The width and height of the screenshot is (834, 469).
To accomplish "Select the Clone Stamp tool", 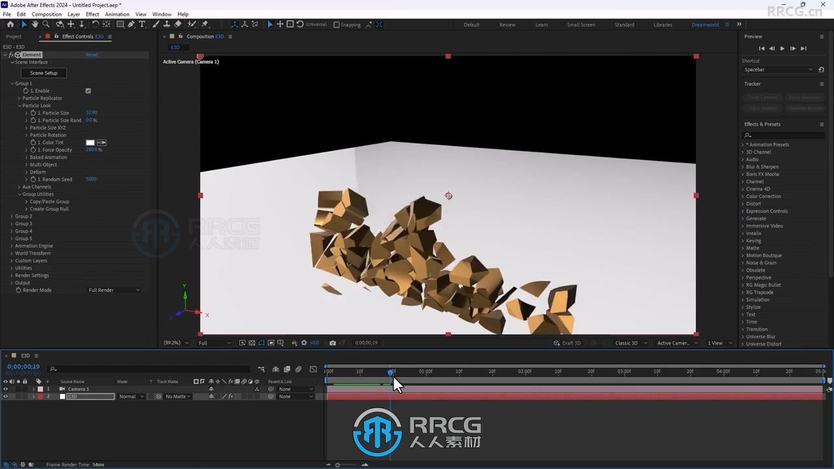I will [x=166, y=24].
